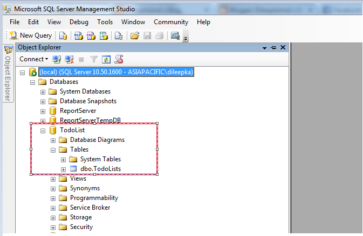The image size is (363, 236).
Task: Expand the Programmability folder
Action: click(x=53, y=198)
